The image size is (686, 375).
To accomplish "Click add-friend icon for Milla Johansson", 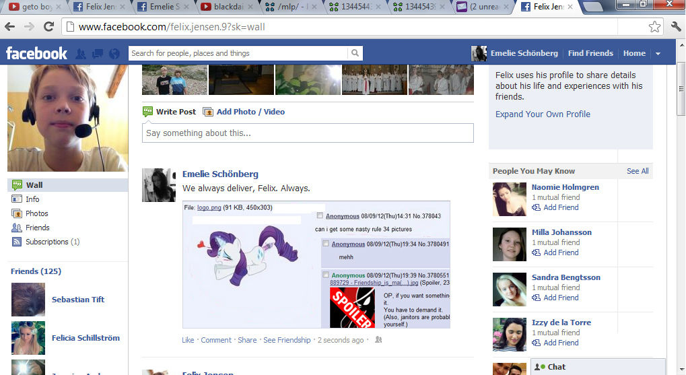I will (x=536, y=252).
